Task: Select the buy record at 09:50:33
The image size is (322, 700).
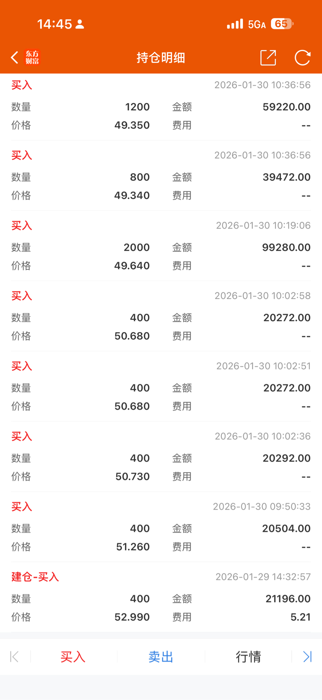Action: [x=161, y=527]
